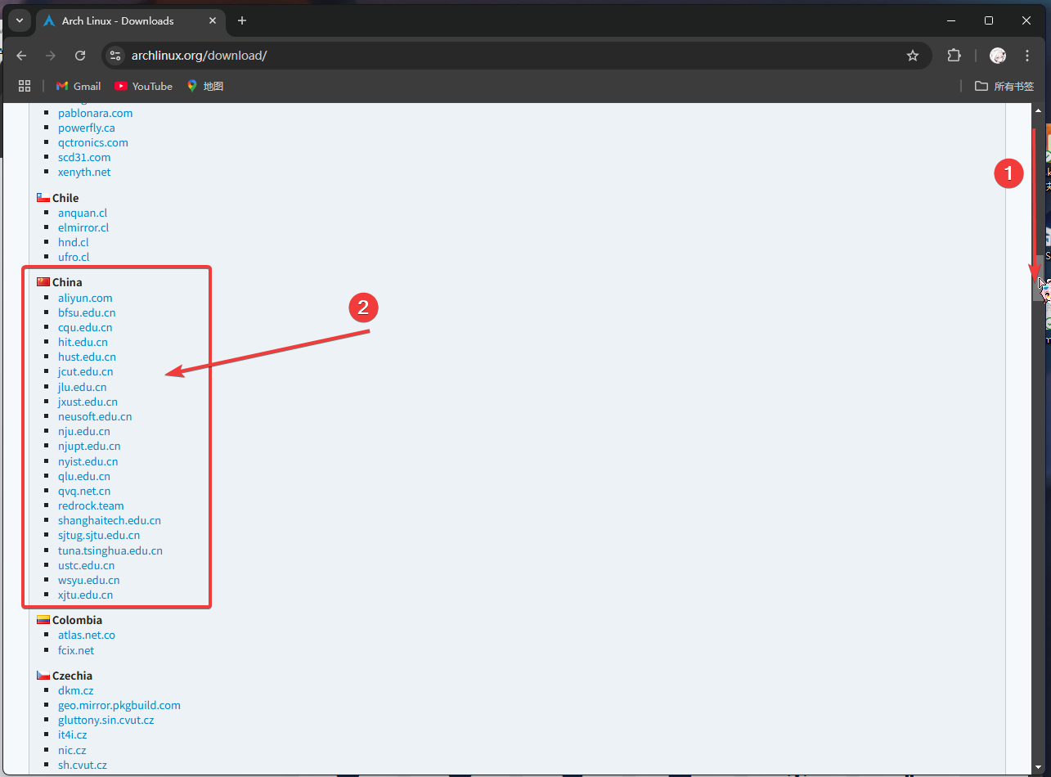The height and width of the screenshot is (777, 1051).
Task: Open the YouTube bookmark
Action: click(x=143, y=86)
